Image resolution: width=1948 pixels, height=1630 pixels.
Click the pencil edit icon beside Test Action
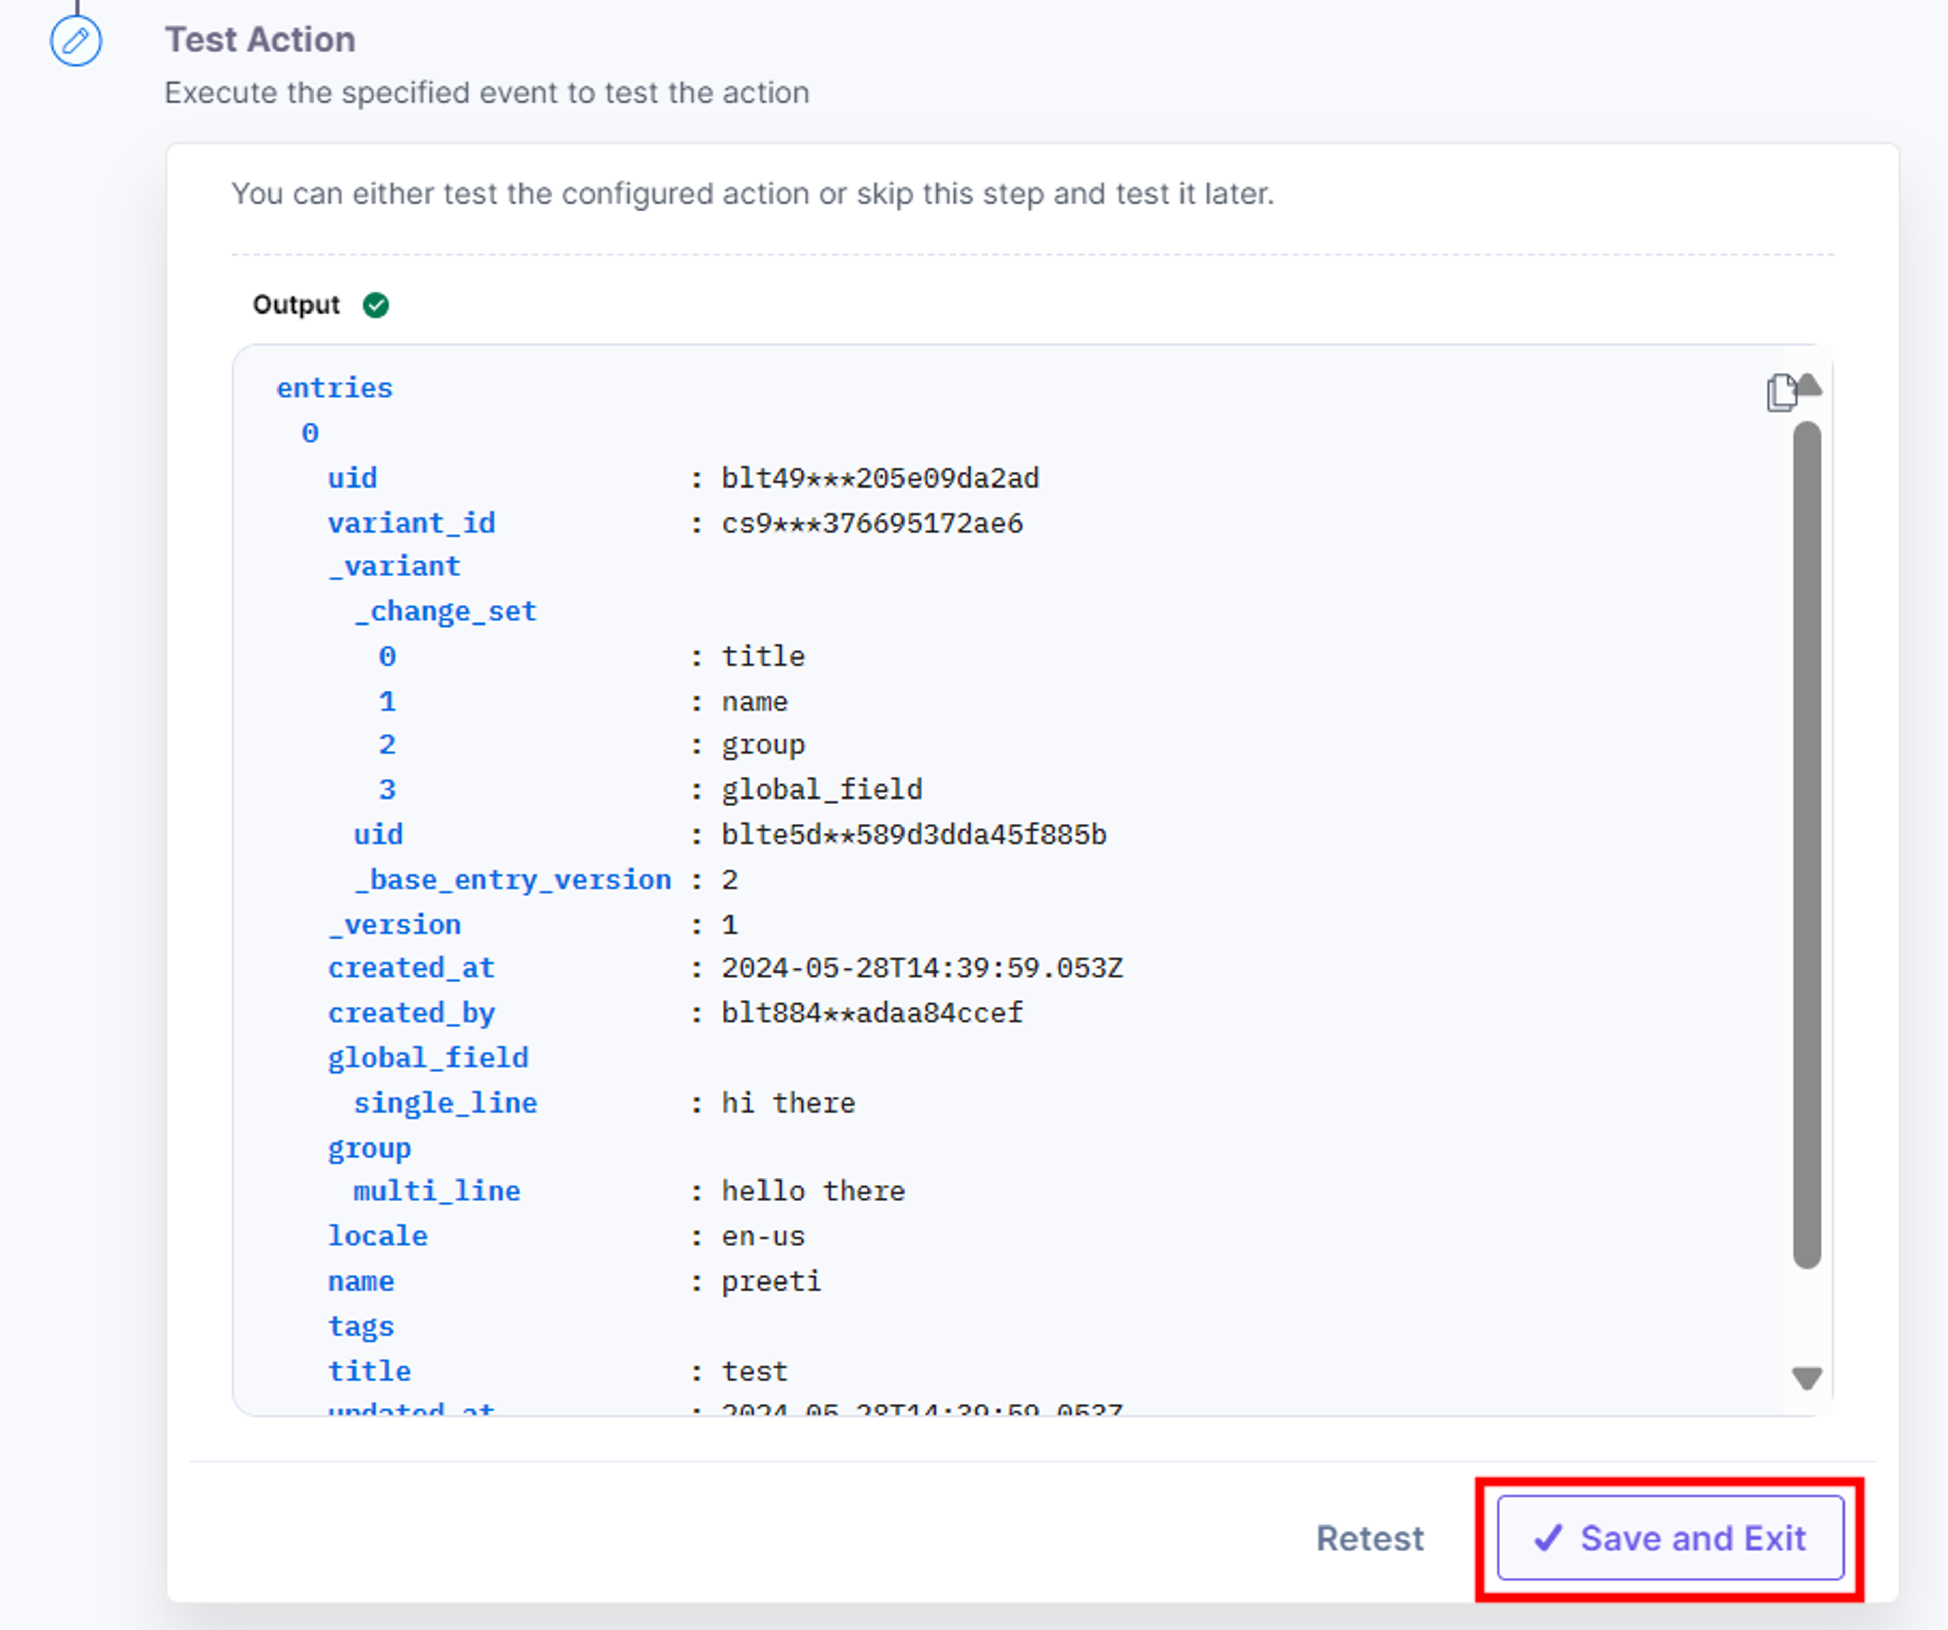point(76,41)
